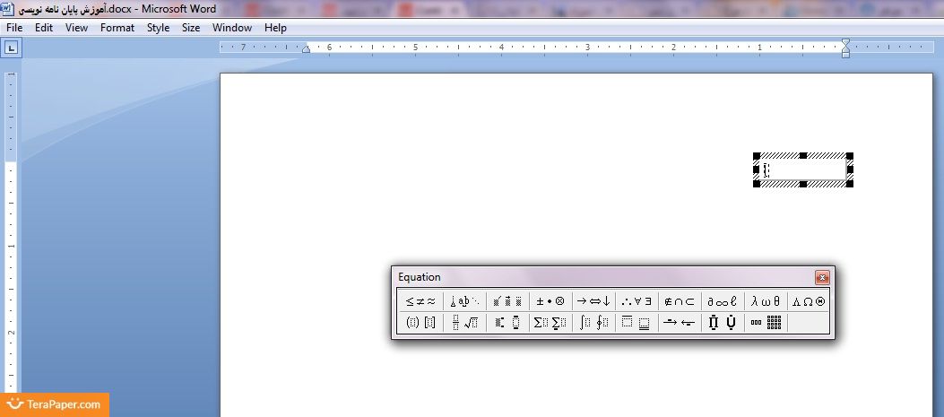This screenshot has height=417, width=944.
Task: Select the left indent marker on ruler
Action: tap(307, 48)
